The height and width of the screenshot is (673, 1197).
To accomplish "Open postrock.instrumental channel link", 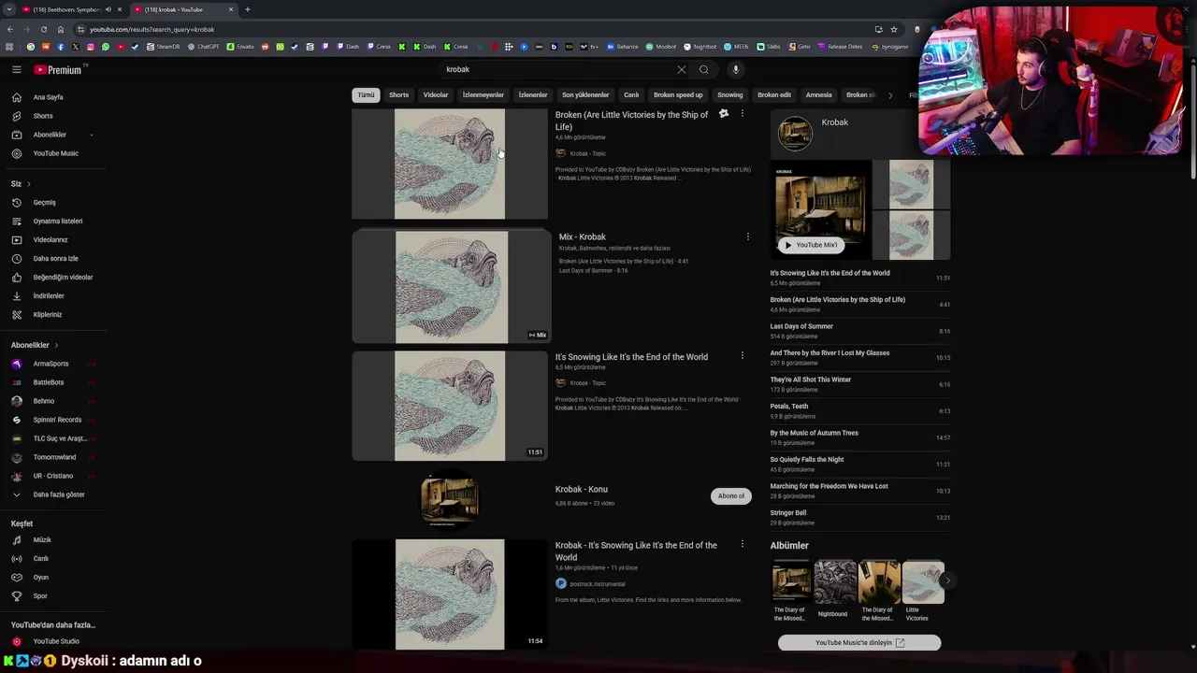I will click(597, 583).
